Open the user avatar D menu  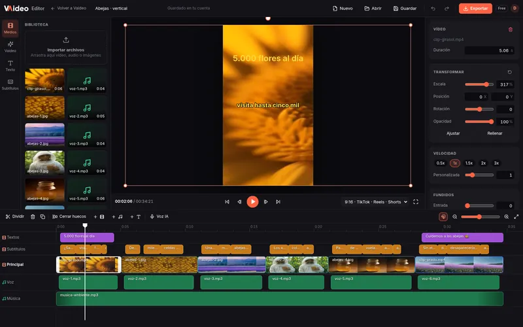click(515, 9)
